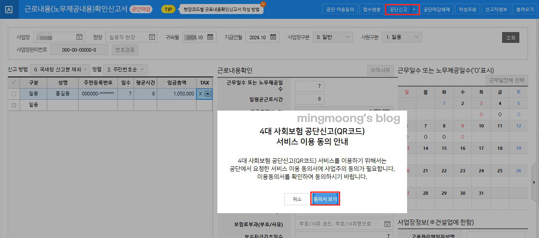The image size is (539, 238).
Task: Click the A application icon top left
Action: pos(9,9)
